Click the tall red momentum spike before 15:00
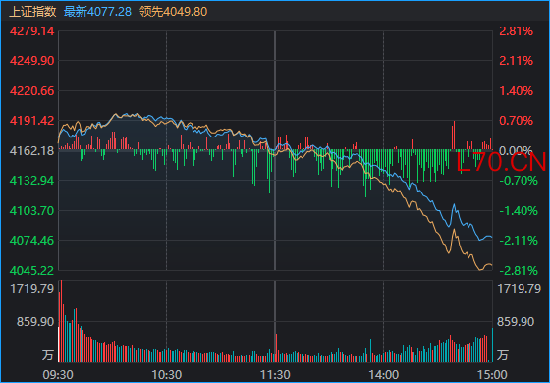 [x=454, y=136]
